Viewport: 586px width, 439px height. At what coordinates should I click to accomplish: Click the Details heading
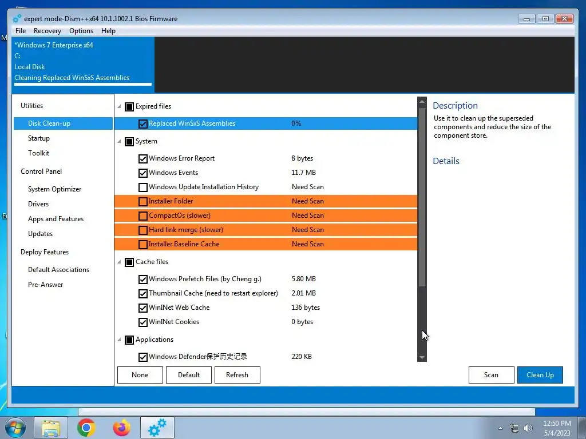(x=446, y=161)
